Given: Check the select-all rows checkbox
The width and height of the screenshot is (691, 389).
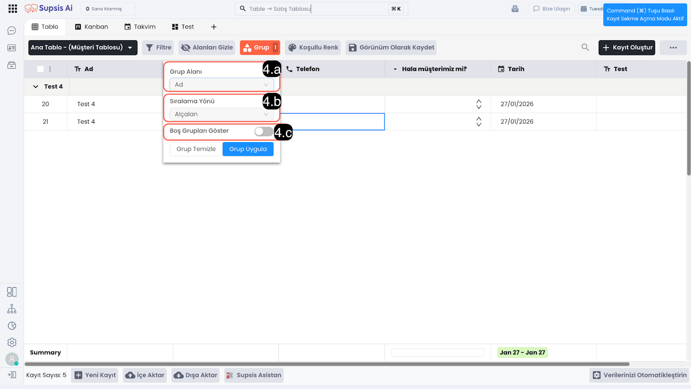Looking at the screenshot, I should 41,69.
